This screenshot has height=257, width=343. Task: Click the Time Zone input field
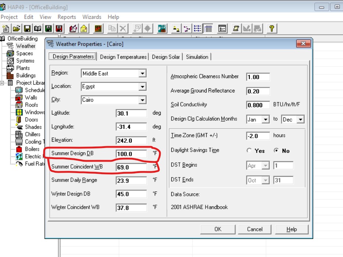tap(258, 136)
